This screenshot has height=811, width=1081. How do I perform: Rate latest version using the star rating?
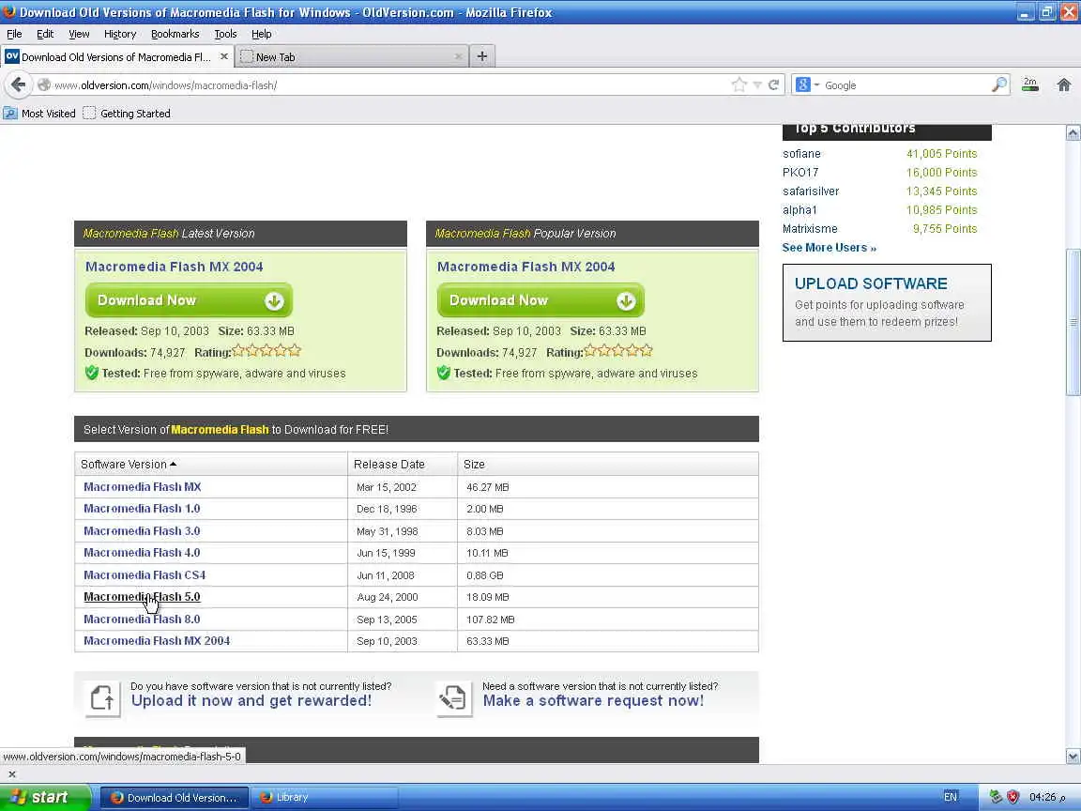[x=266, y=351]
